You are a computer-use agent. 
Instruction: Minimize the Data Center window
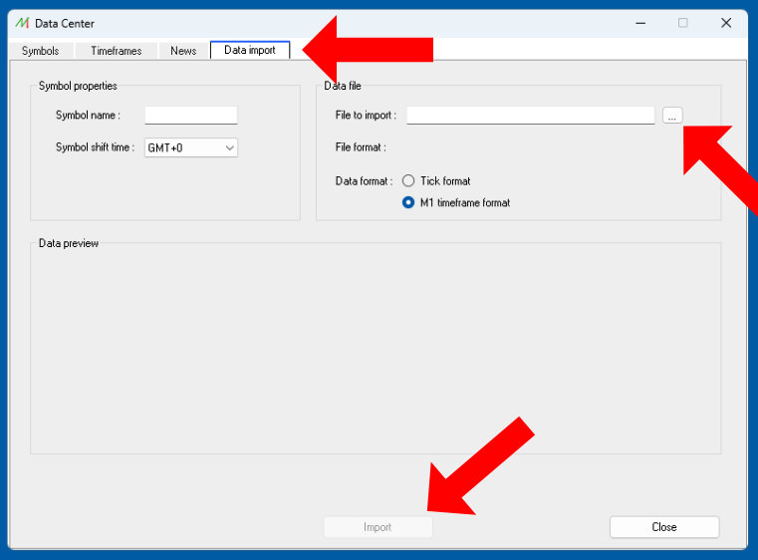tap(640, 23)
